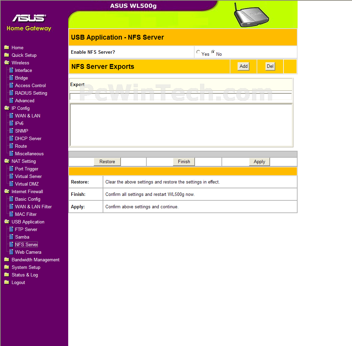Viewport: 352px width, 346px height.
Task: Click the page icon next to MAC Filter
Action: [x=11, y=214]
